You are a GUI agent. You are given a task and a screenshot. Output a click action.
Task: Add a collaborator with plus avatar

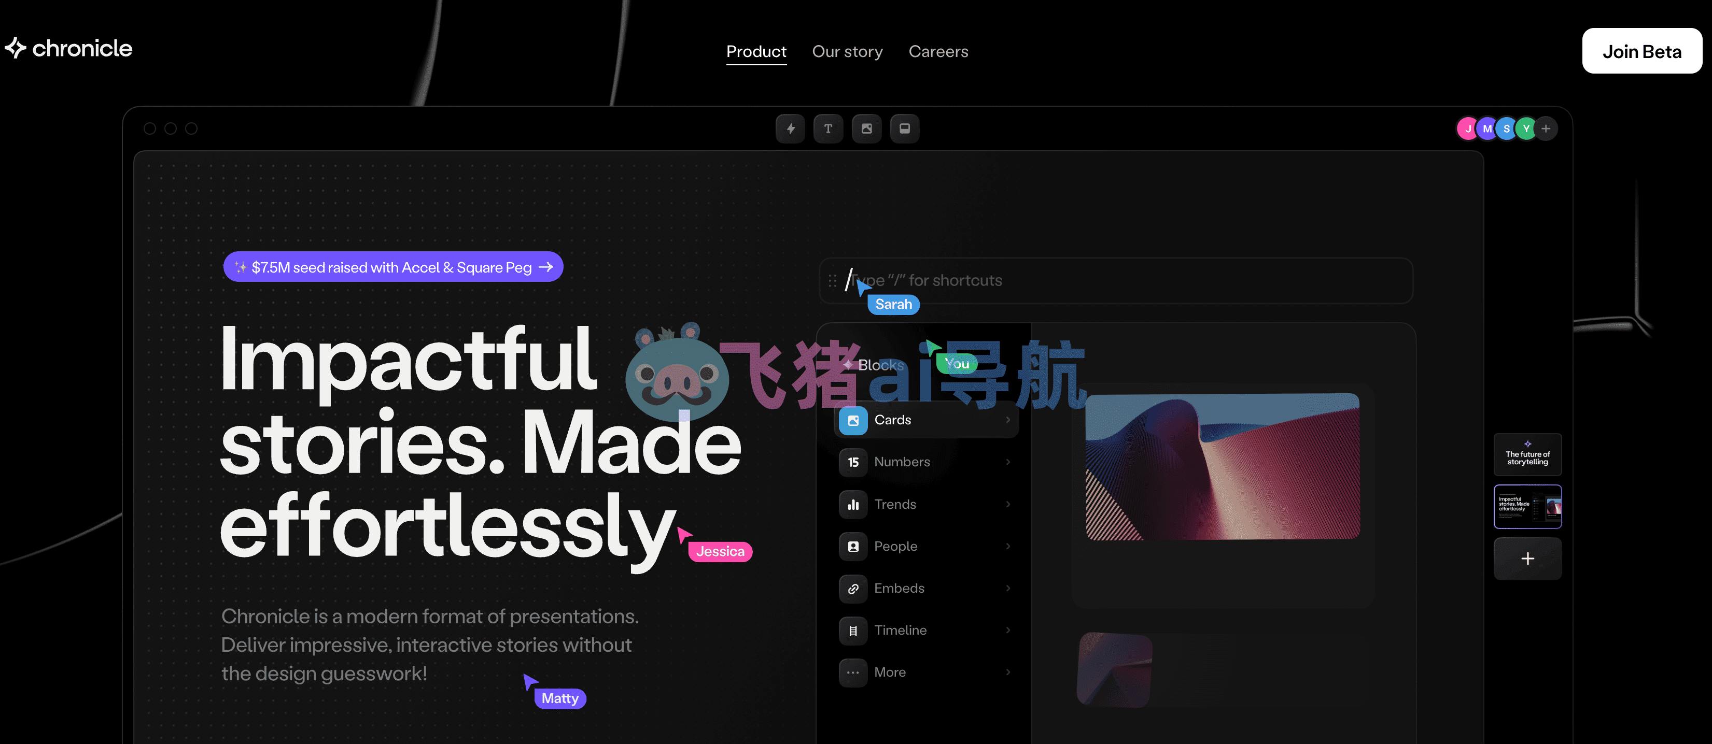(x=1546, y=129)
